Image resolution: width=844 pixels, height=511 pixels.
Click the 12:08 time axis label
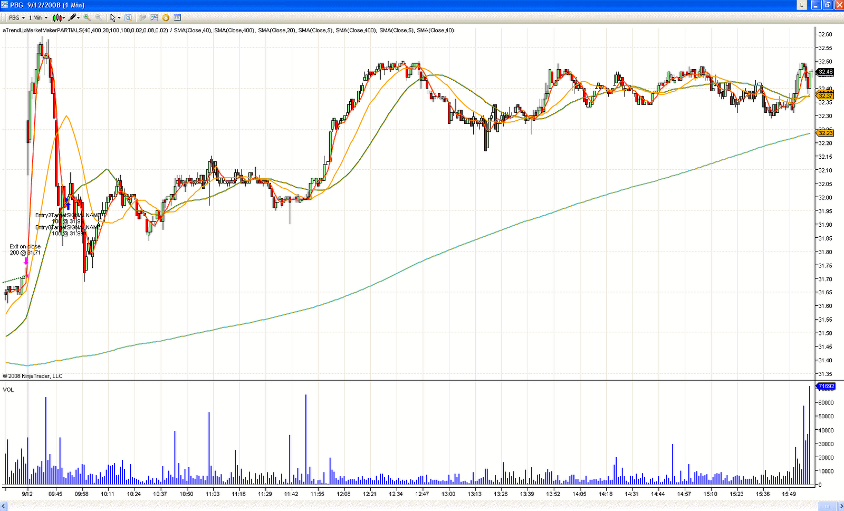[x=343, y=494]
